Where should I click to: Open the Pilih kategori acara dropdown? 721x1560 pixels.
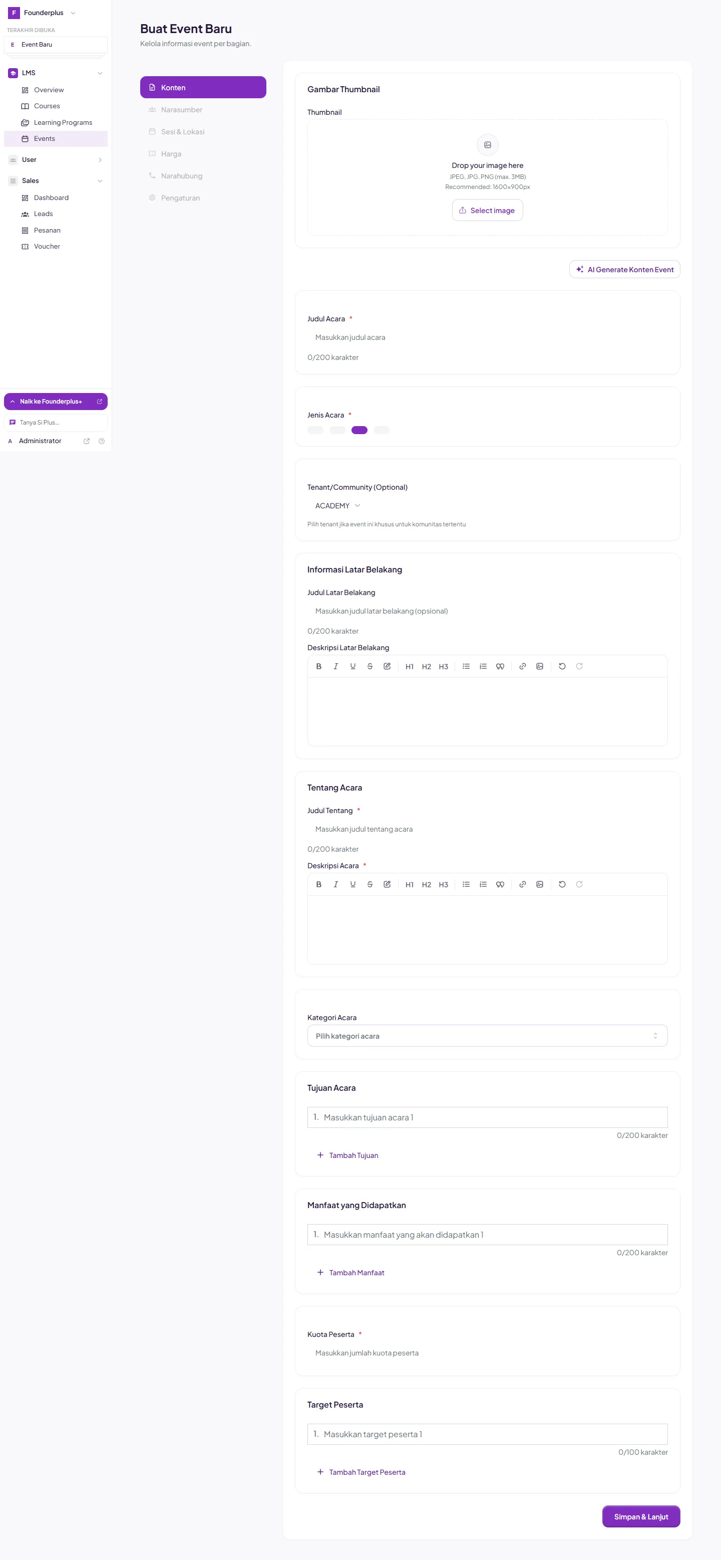point(488,1036)
